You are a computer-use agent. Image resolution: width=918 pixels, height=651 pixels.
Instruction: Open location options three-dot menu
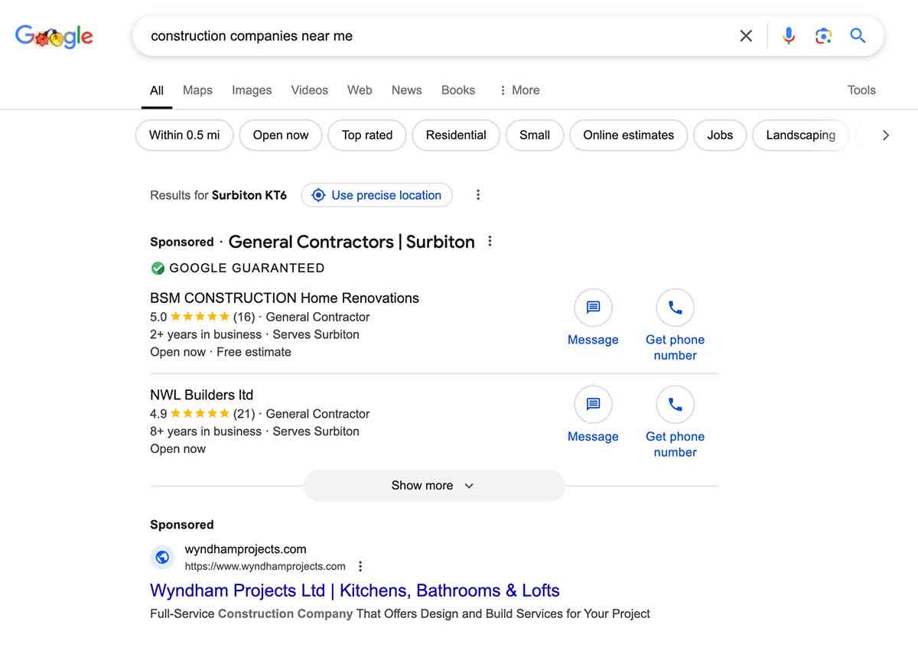coord(478,195)
